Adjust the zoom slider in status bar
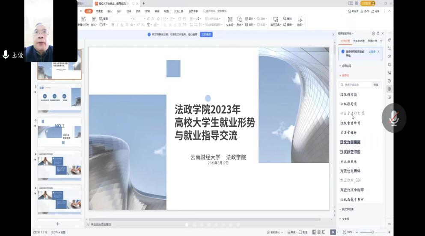The width and height of the screenshot is (425, 236). point(373,232)
